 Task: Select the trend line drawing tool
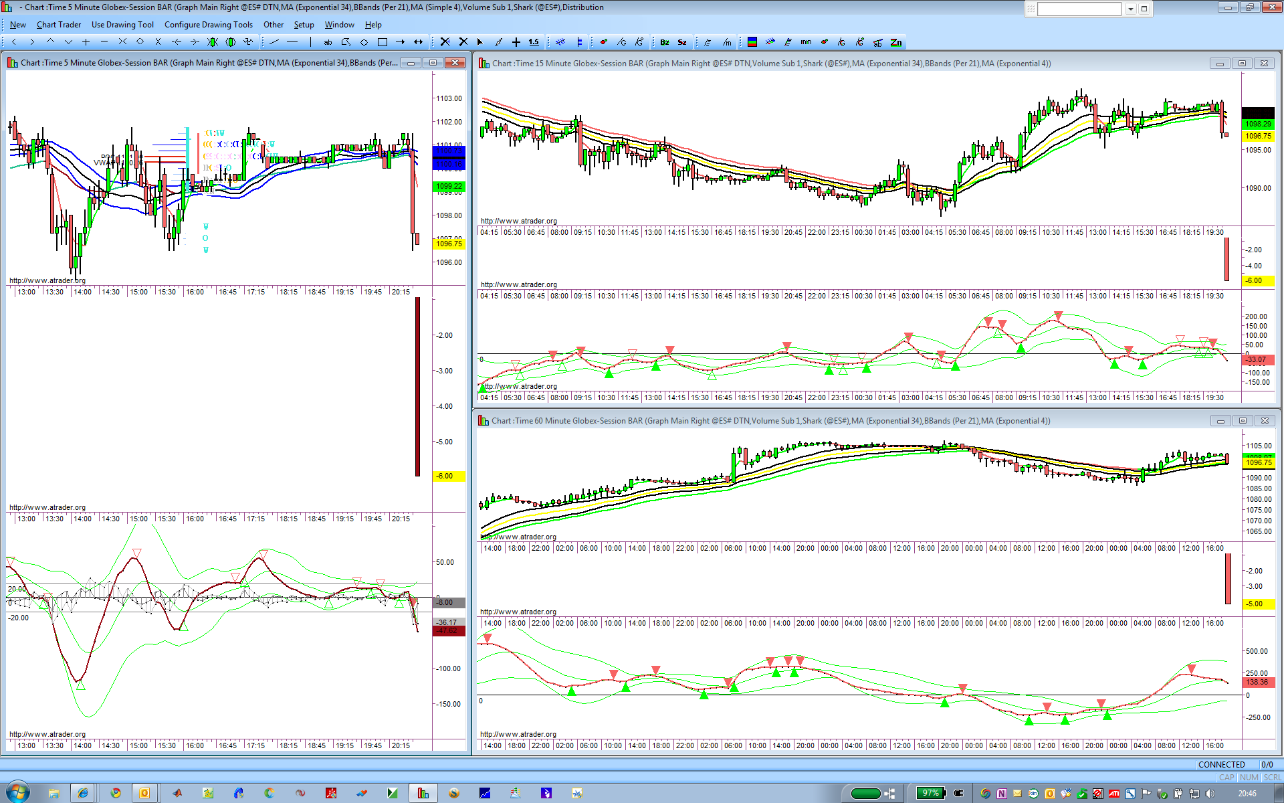pyautogui.click(x=274, y=42)
